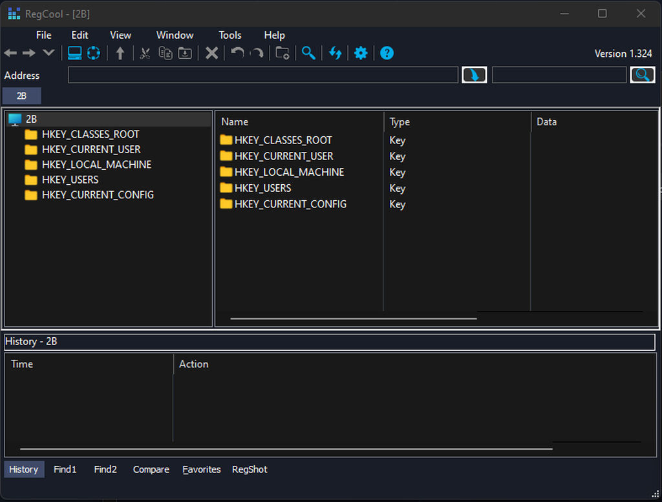Open Find with the magnifier toolbar icon
The width and height of the screenshot is (662, 502).
[308, 53]
